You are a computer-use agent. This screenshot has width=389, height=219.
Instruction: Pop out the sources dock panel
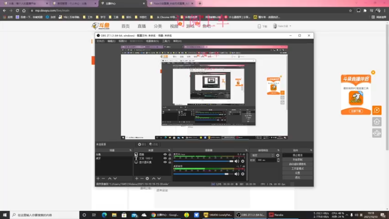(x=169, y=150)
